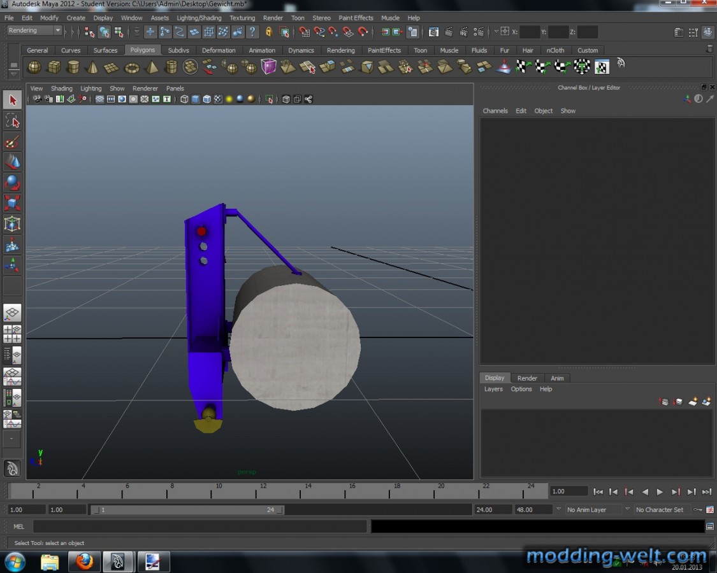Create a polygon plane from the shelf
This screenshot has height=573, width=717.
[112, 67]
